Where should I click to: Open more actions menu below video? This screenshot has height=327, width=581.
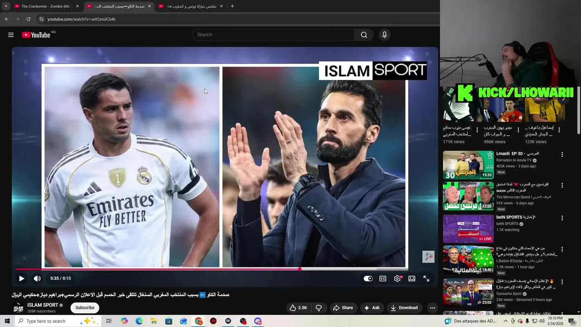[433, 308]
